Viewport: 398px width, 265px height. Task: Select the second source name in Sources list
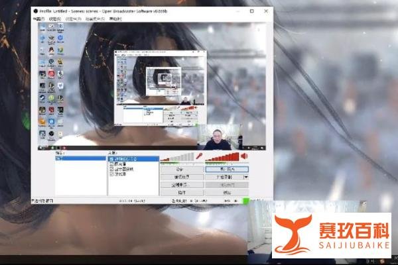click(x=120, y=164)
